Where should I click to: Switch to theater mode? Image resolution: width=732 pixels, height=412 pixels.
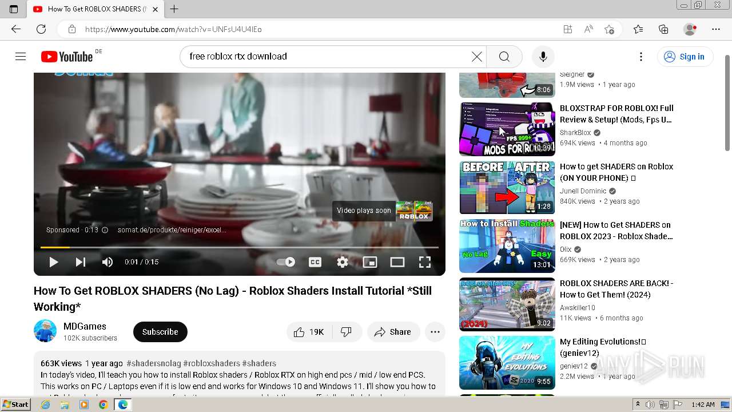coord(397,262)
